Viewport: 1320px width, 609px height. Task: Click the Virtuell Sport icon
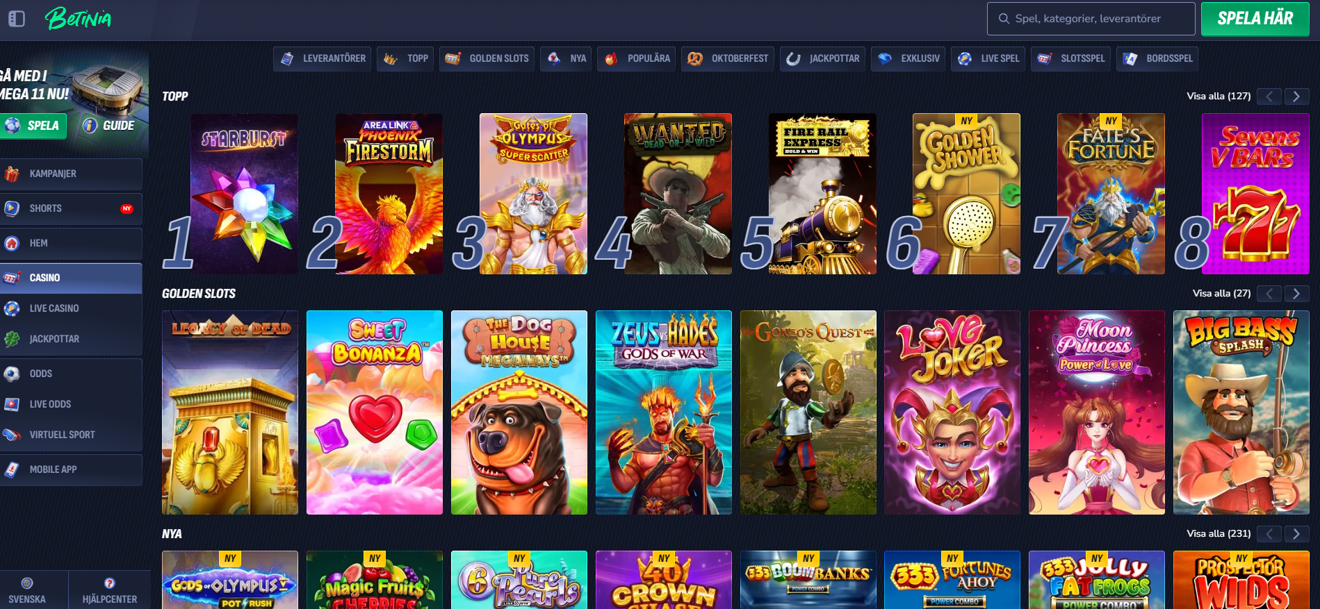coord(12,435)
